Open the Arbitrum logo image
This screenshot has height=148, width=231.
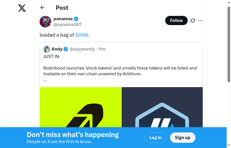(x=162, y=107)
